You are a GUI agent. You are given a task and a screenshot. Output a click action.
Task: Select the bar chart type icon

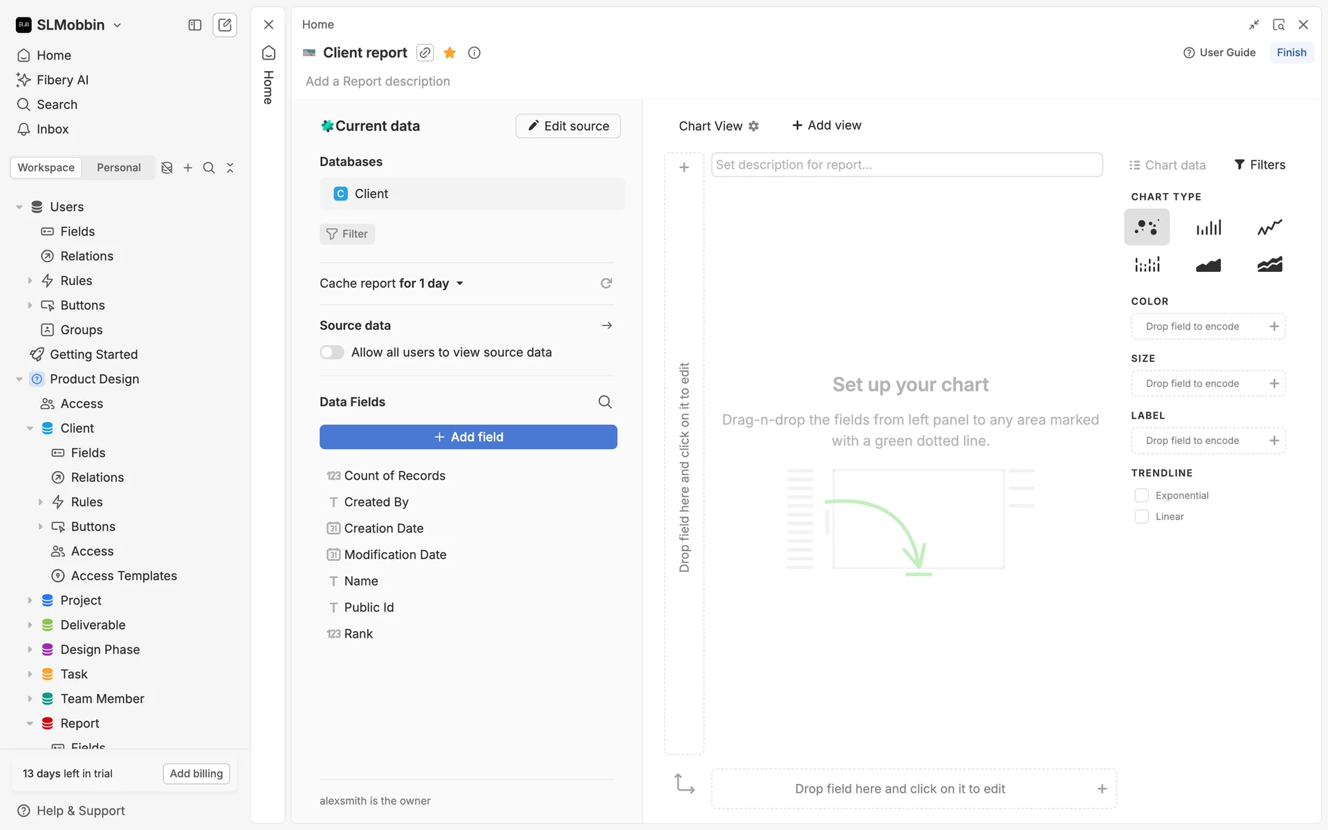[x=1208, y=227]
